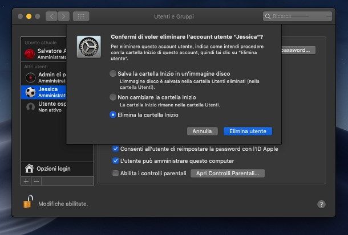Select Salvatore user in the list
Image resolution: width=348 pixels, height=235 pixels.
click(x=44, y=53)
